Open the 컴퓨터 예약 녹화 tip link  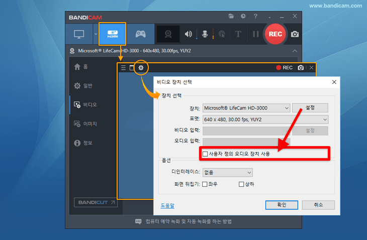point(189,221)
